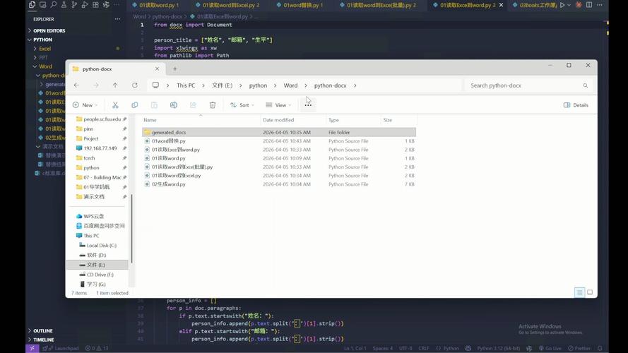Collapse the Word folder in VS Code explorer
The width and height of the screenshot is (628, 353).
click(45, 66)
